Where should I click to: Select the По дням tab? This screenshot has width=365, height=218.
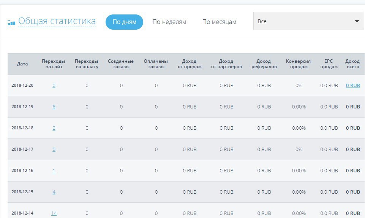(x=124, y=22)
